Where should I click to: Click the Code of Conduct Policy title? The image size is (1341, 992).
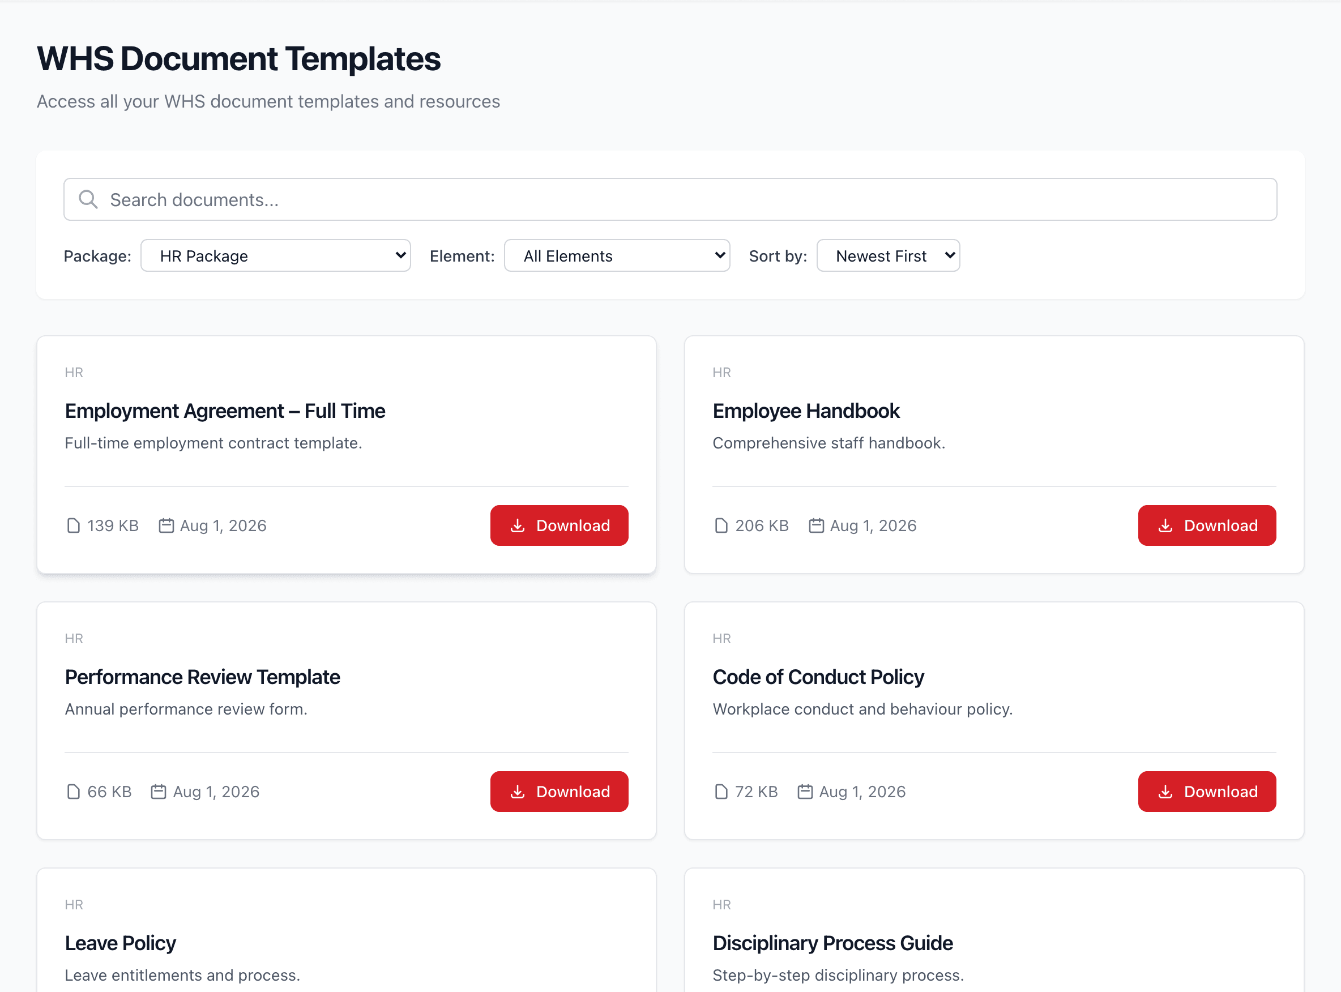(818, 677)
